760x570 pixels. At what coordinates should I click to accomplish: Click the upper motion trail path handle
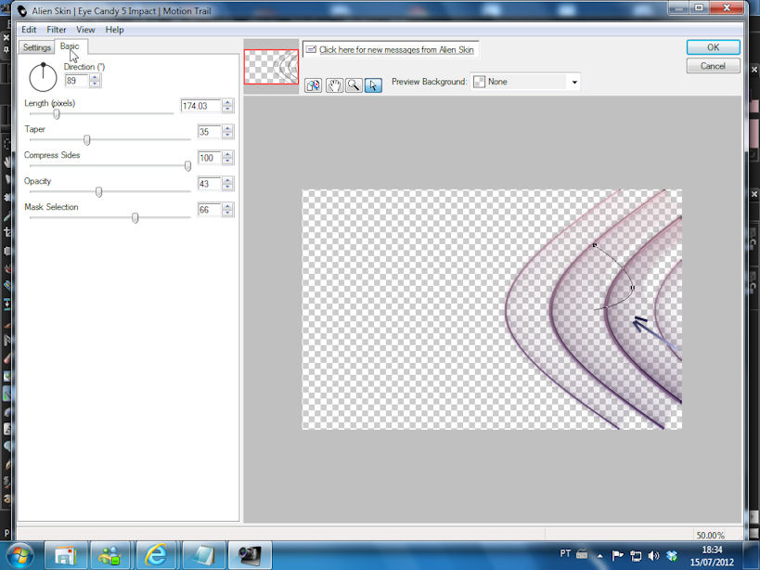click(x=595, y=245)
